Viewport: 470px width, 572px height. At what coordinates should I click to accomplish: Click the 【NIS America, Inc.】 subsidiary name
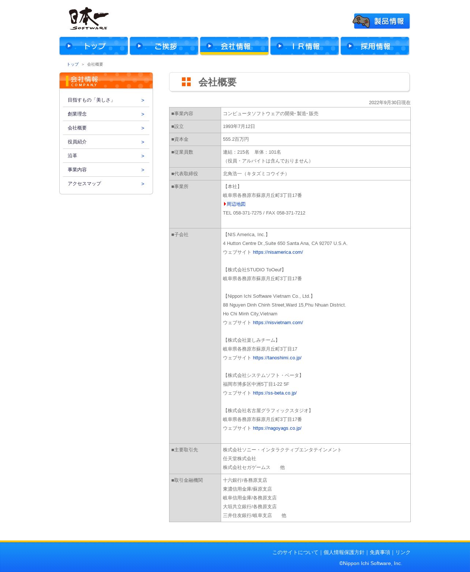(x=246, y=235)
